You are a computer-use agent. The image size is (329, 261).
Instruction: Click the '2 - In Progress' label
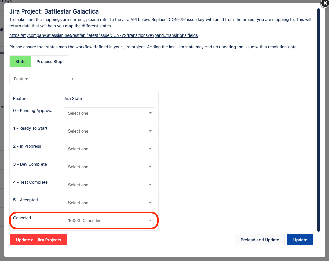coord(27,146)
